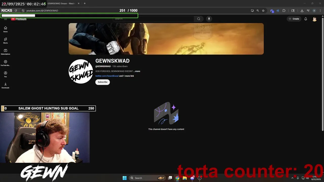Open YouTube notifications bell
The image size is (324, 182).
tap(306, 19)
